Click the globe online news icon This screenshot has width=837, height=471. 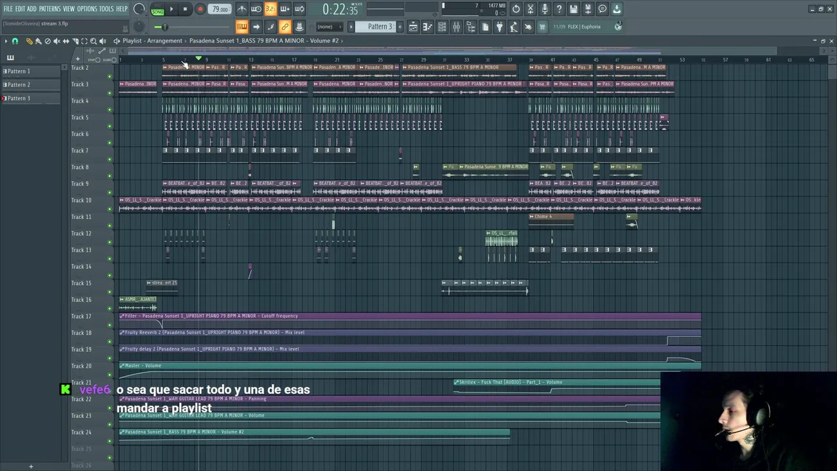619,27
